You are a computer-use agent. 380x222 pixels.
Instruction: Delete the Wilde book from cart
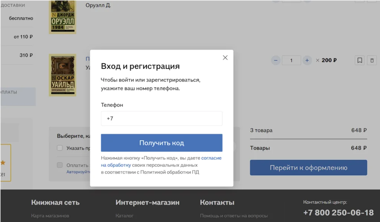click(372, 60)
